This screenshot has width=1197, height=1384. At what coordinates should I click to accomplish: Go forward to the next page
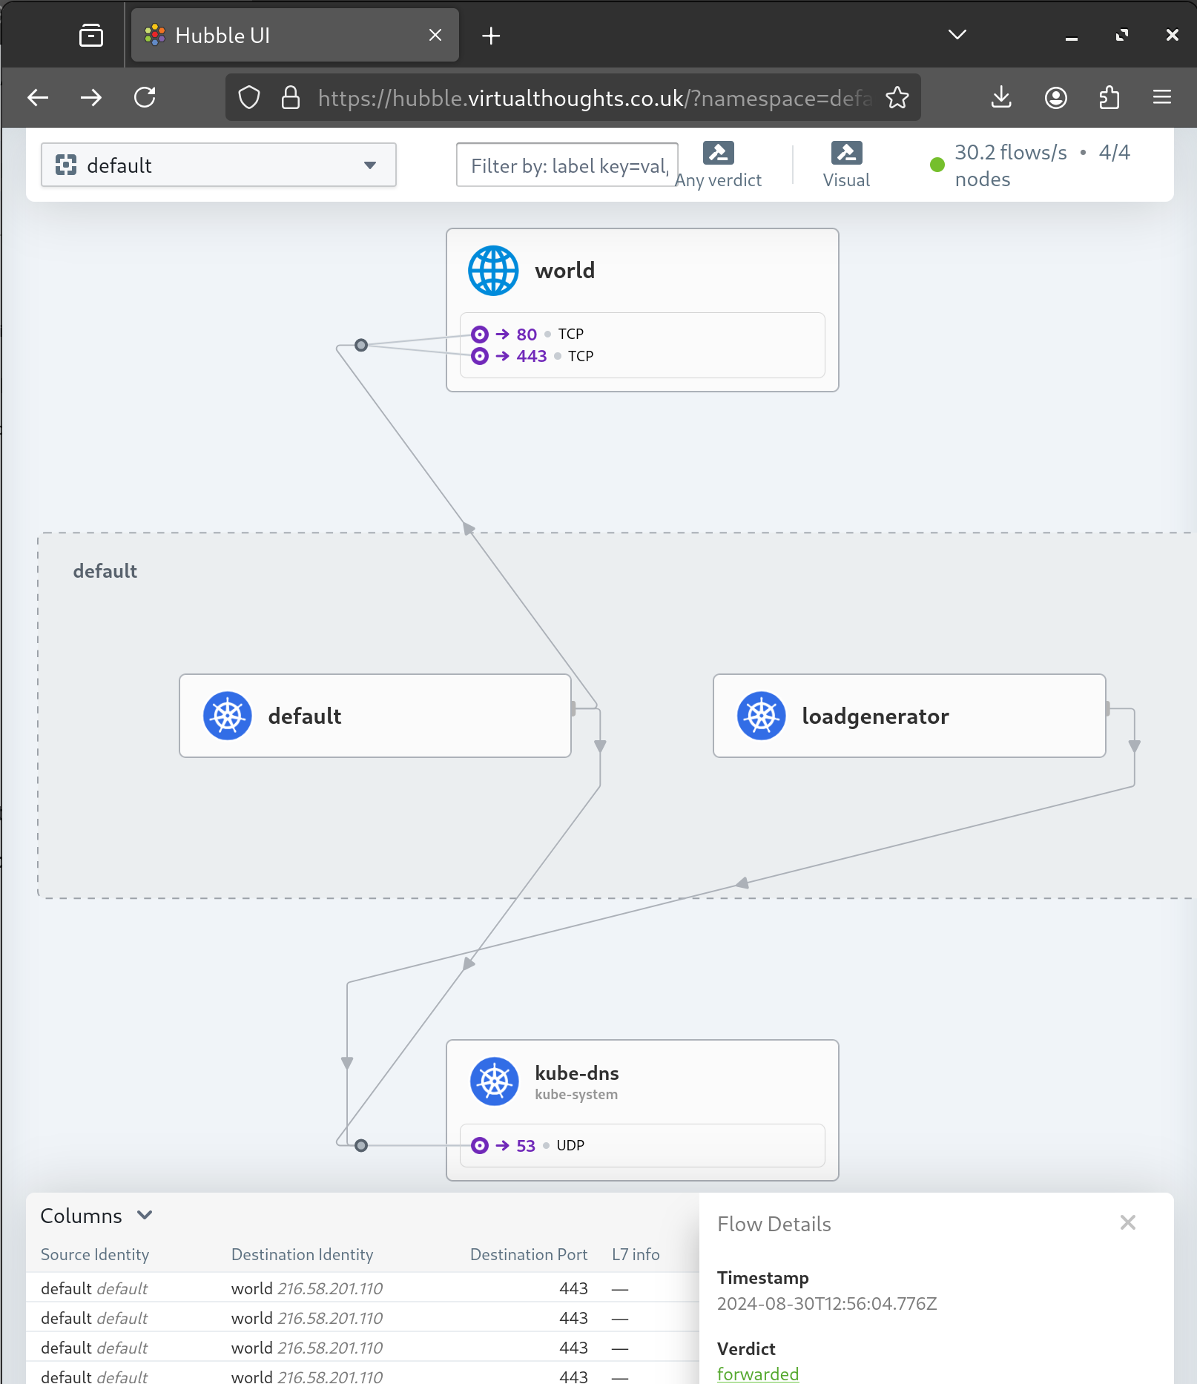(91, 97)
